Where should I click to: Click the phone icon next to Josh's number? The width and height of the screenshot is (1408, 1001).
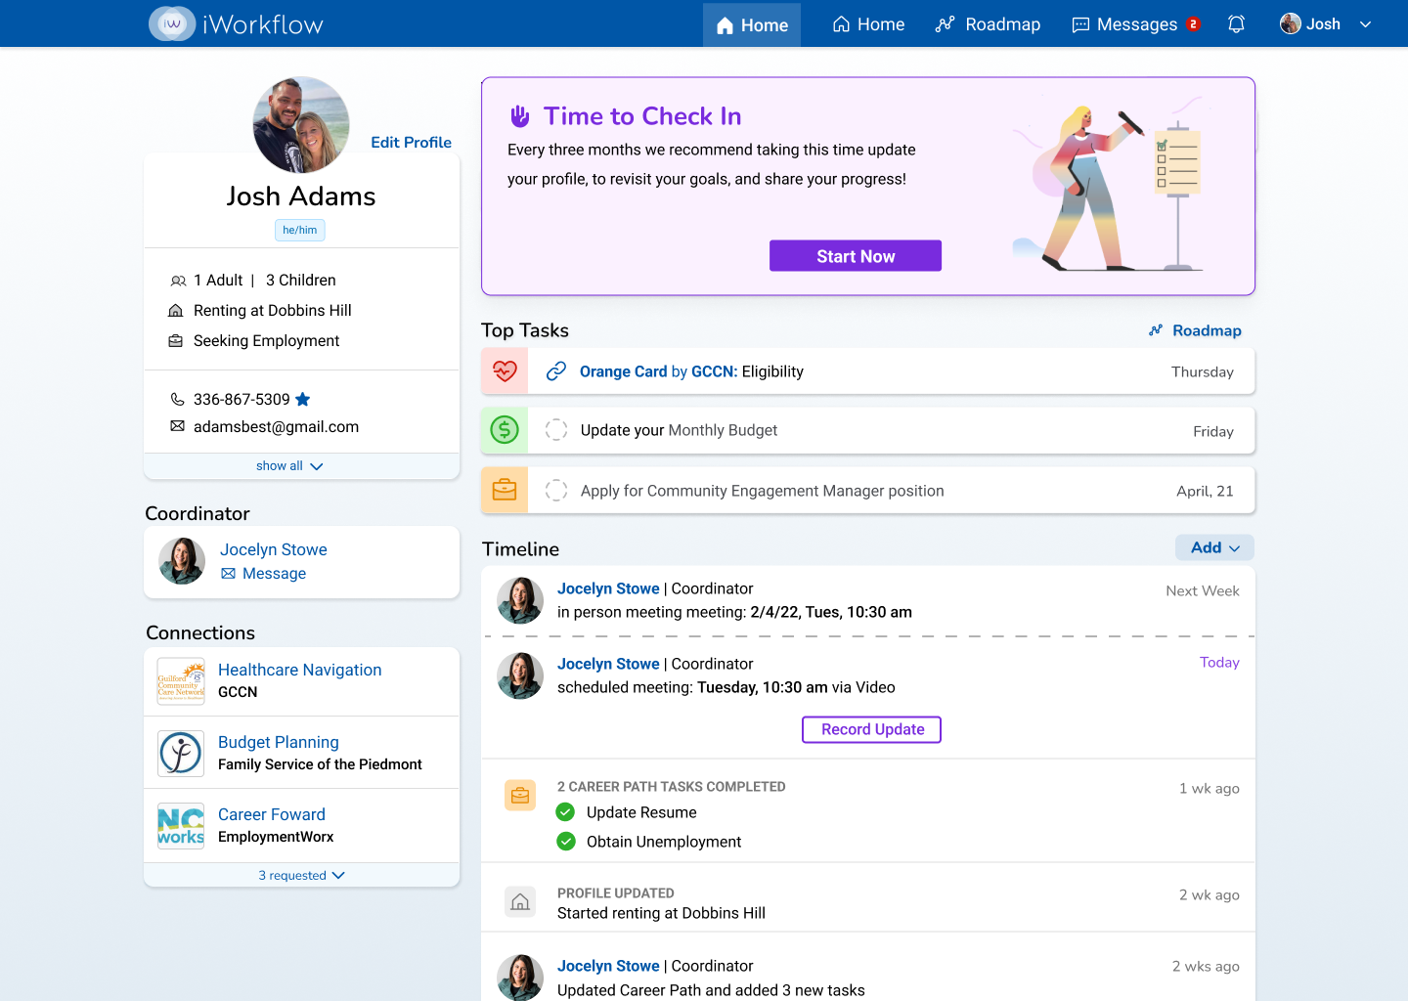(x=178, y=400)
